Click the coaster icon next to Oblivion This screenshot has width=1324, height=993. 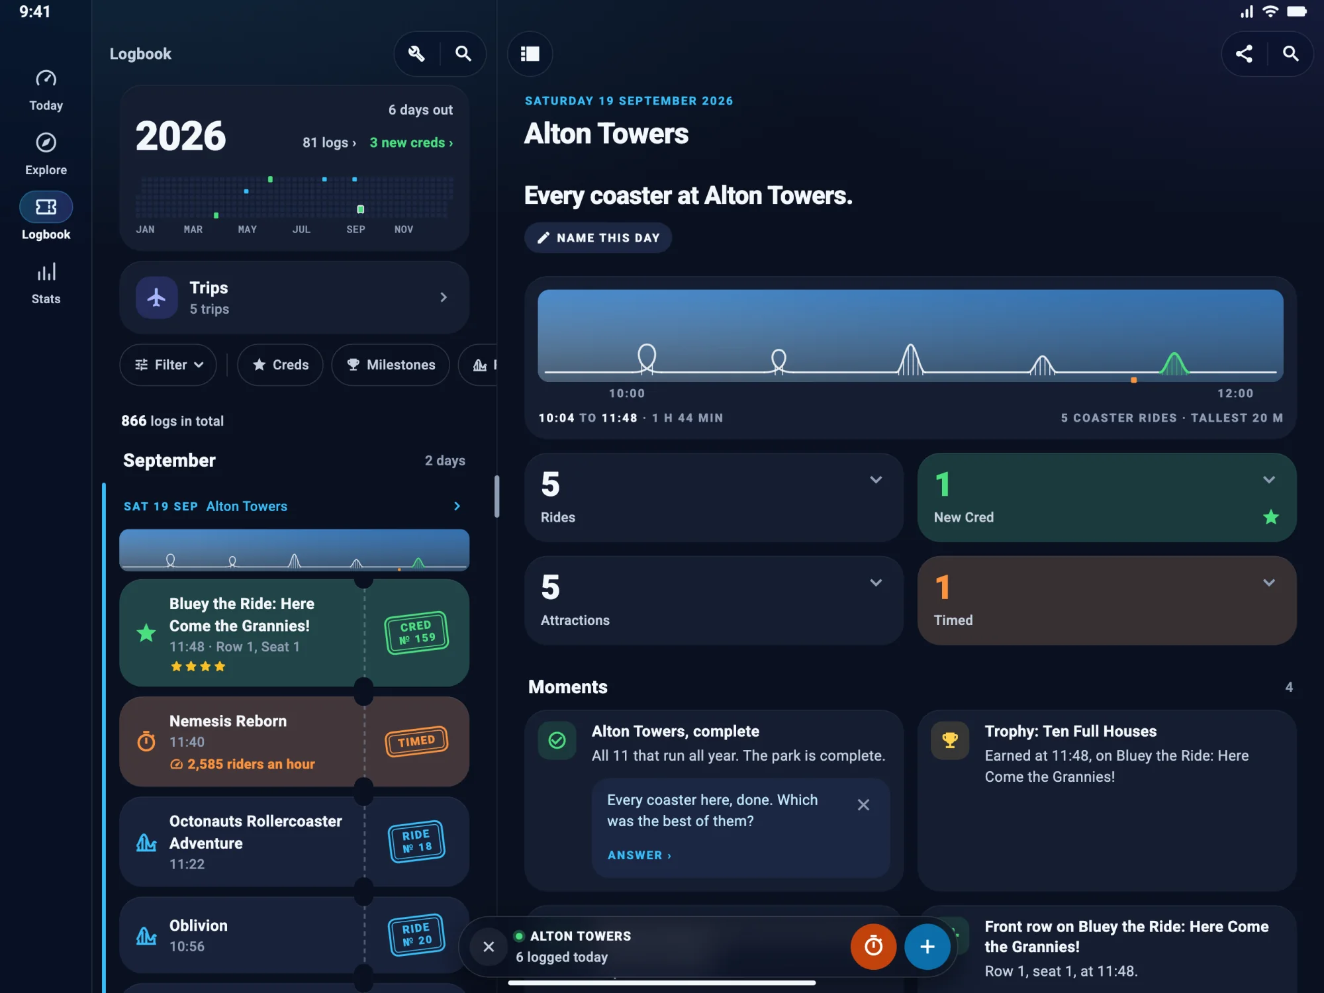tap(146, 935)
